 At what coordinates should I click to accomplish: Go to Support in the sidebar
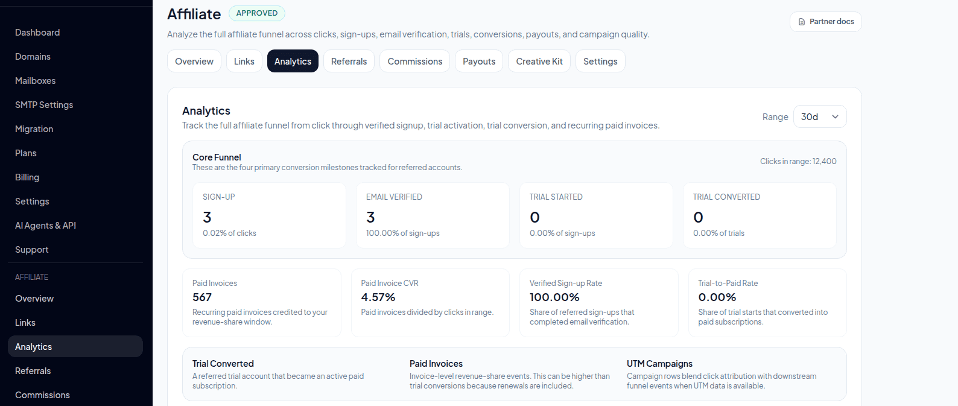pos(31,250)
